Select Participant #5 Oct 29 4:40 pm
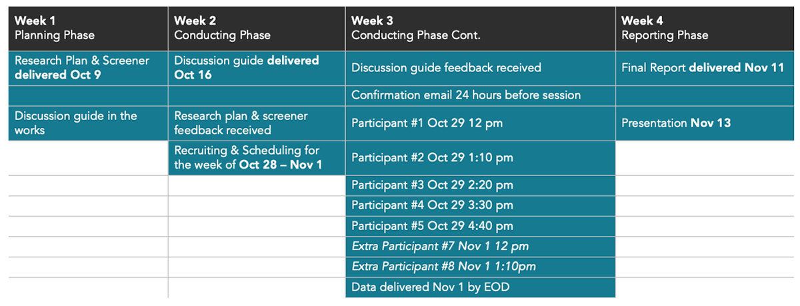 pos(480,226)
